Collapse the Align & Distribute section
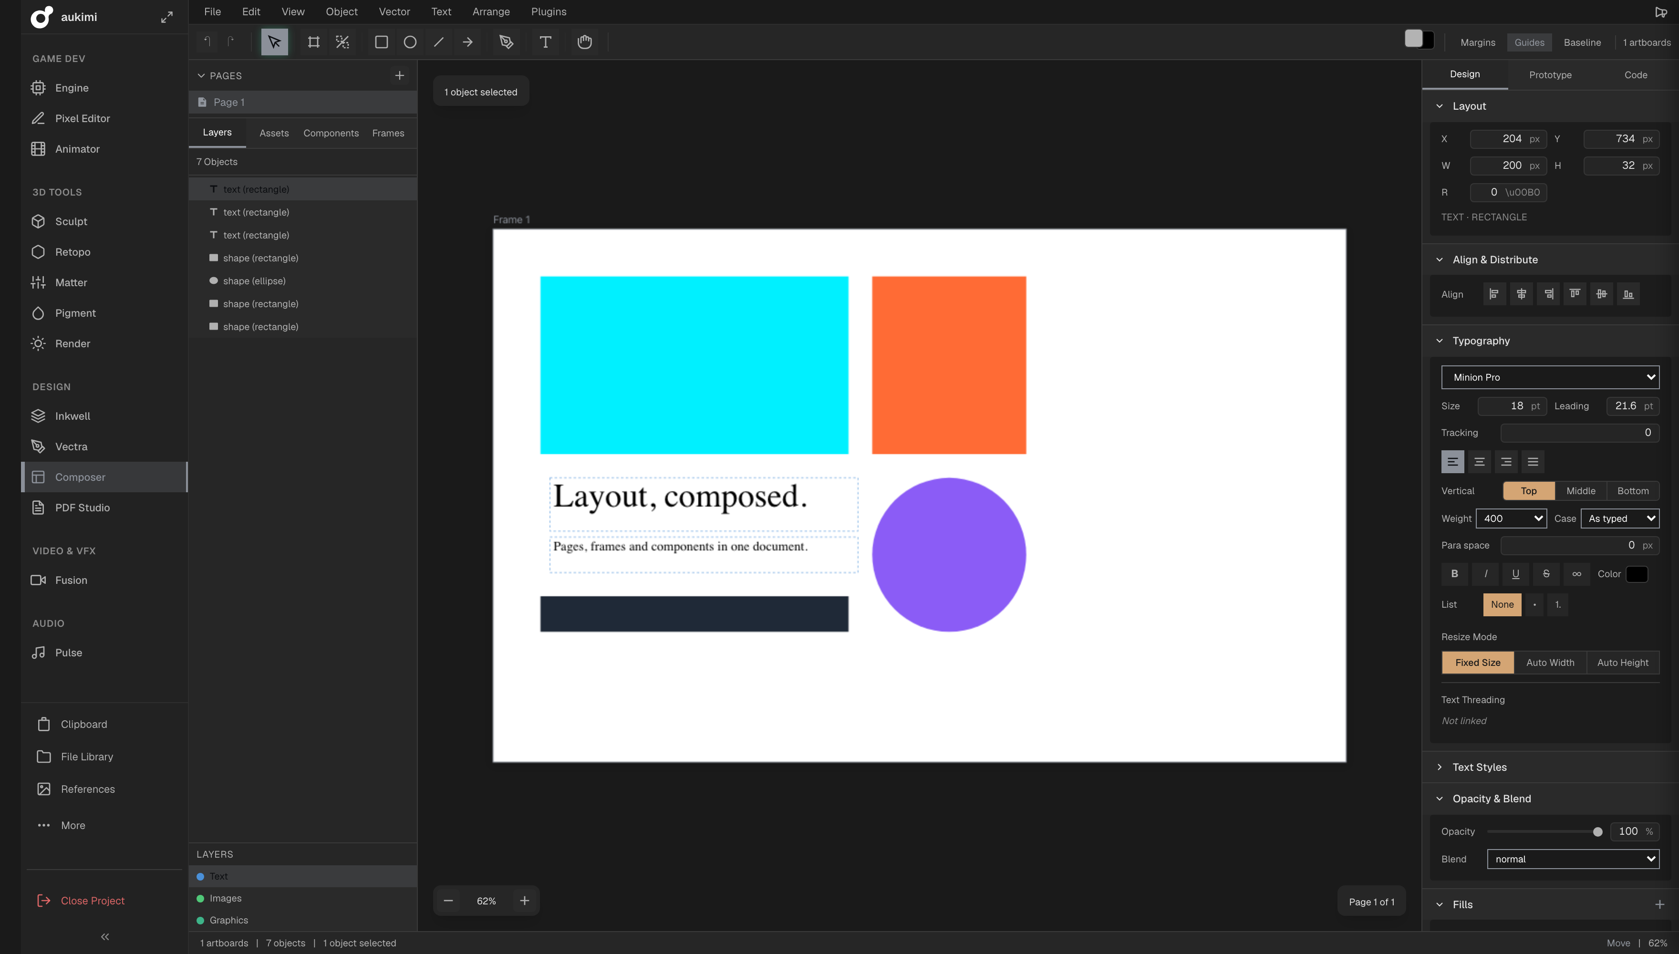Image resolution: width=1679 pixels, height=954 pixels. [x=1439, y=259]
